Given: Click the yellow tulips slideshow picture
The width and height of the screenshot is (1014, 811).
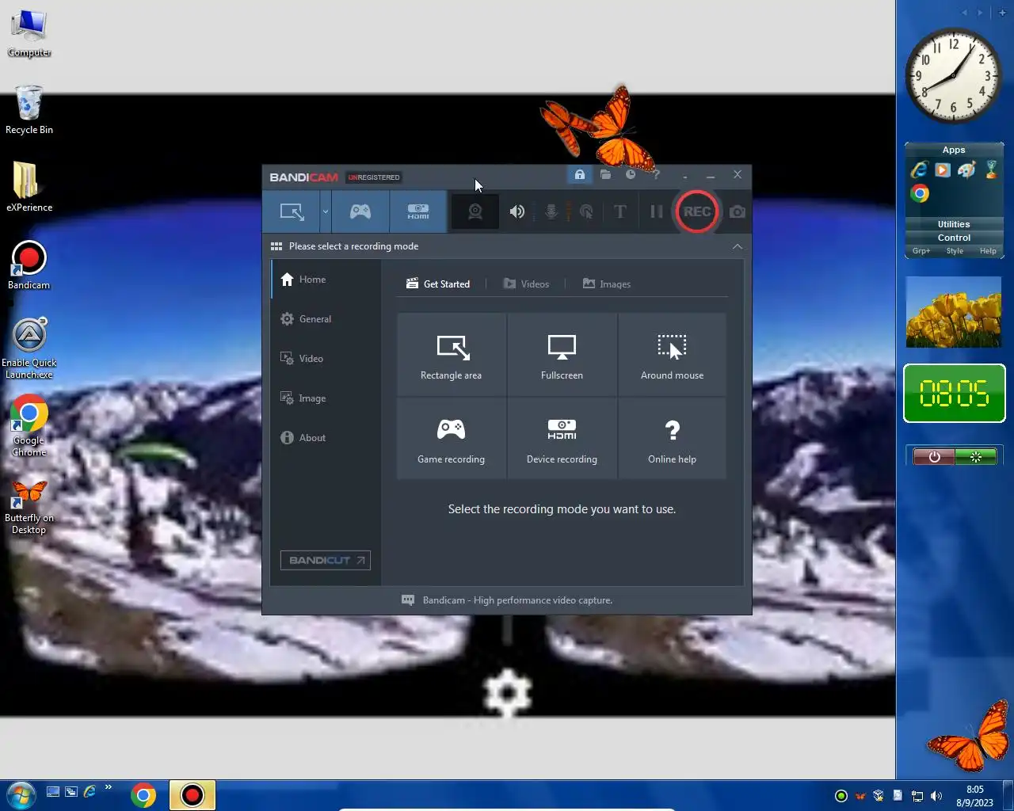Looking at the screenshot, I should pos(954,312).
